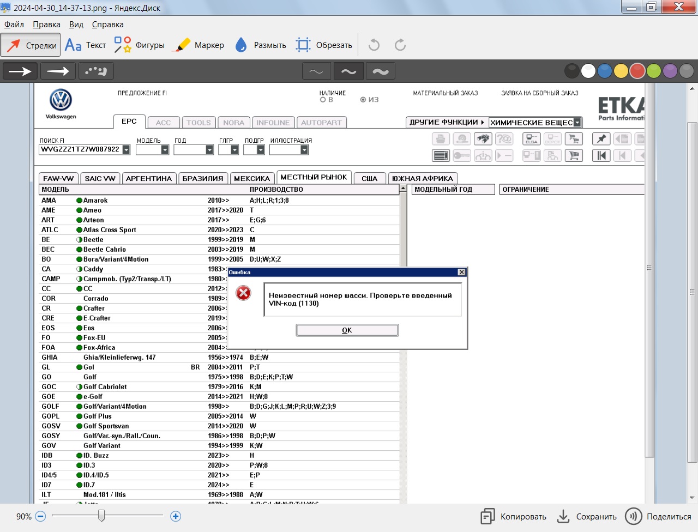Screen dimensions: 698x532
Task: Open the МОДЕЛЬ dropdown
Action: coord(165,149)
